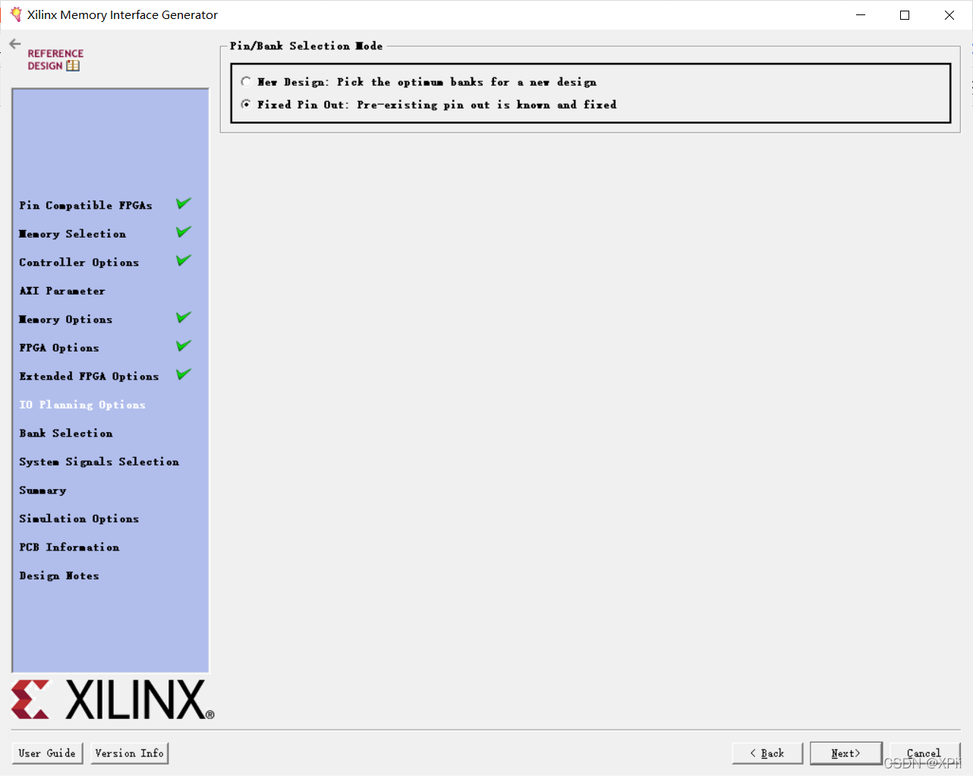Open Bank Selection step

pos(66,433)
